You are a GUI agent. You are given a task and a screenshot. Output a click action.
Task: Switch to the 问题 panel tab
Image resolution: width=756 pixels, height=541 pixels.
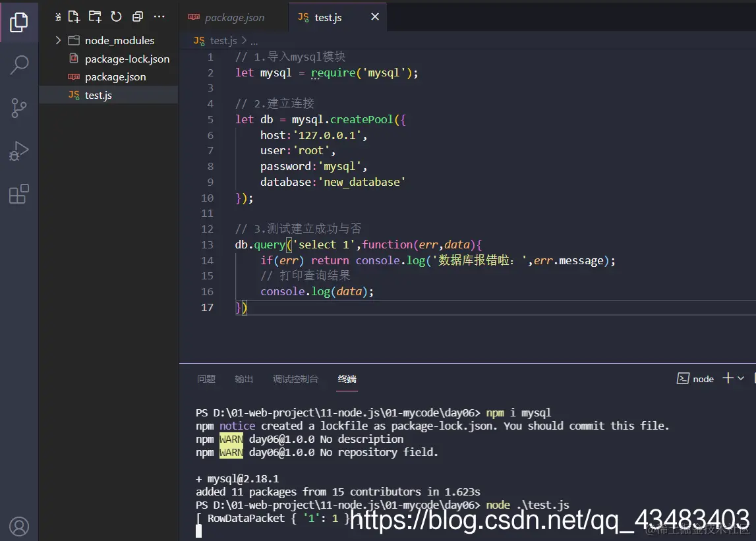[206, 379]
